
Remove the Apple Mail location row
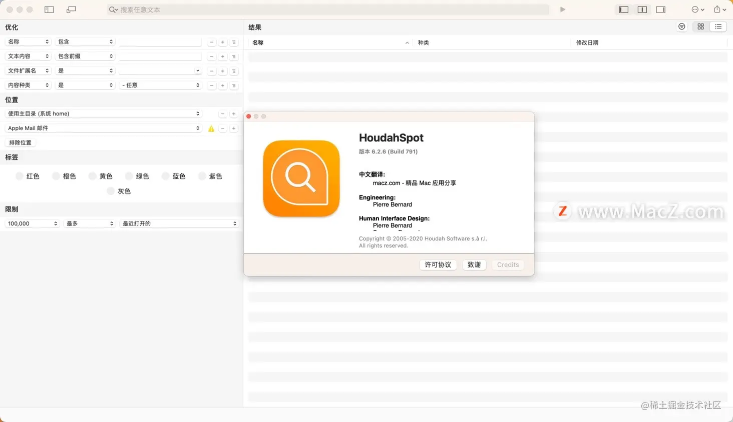223,128
